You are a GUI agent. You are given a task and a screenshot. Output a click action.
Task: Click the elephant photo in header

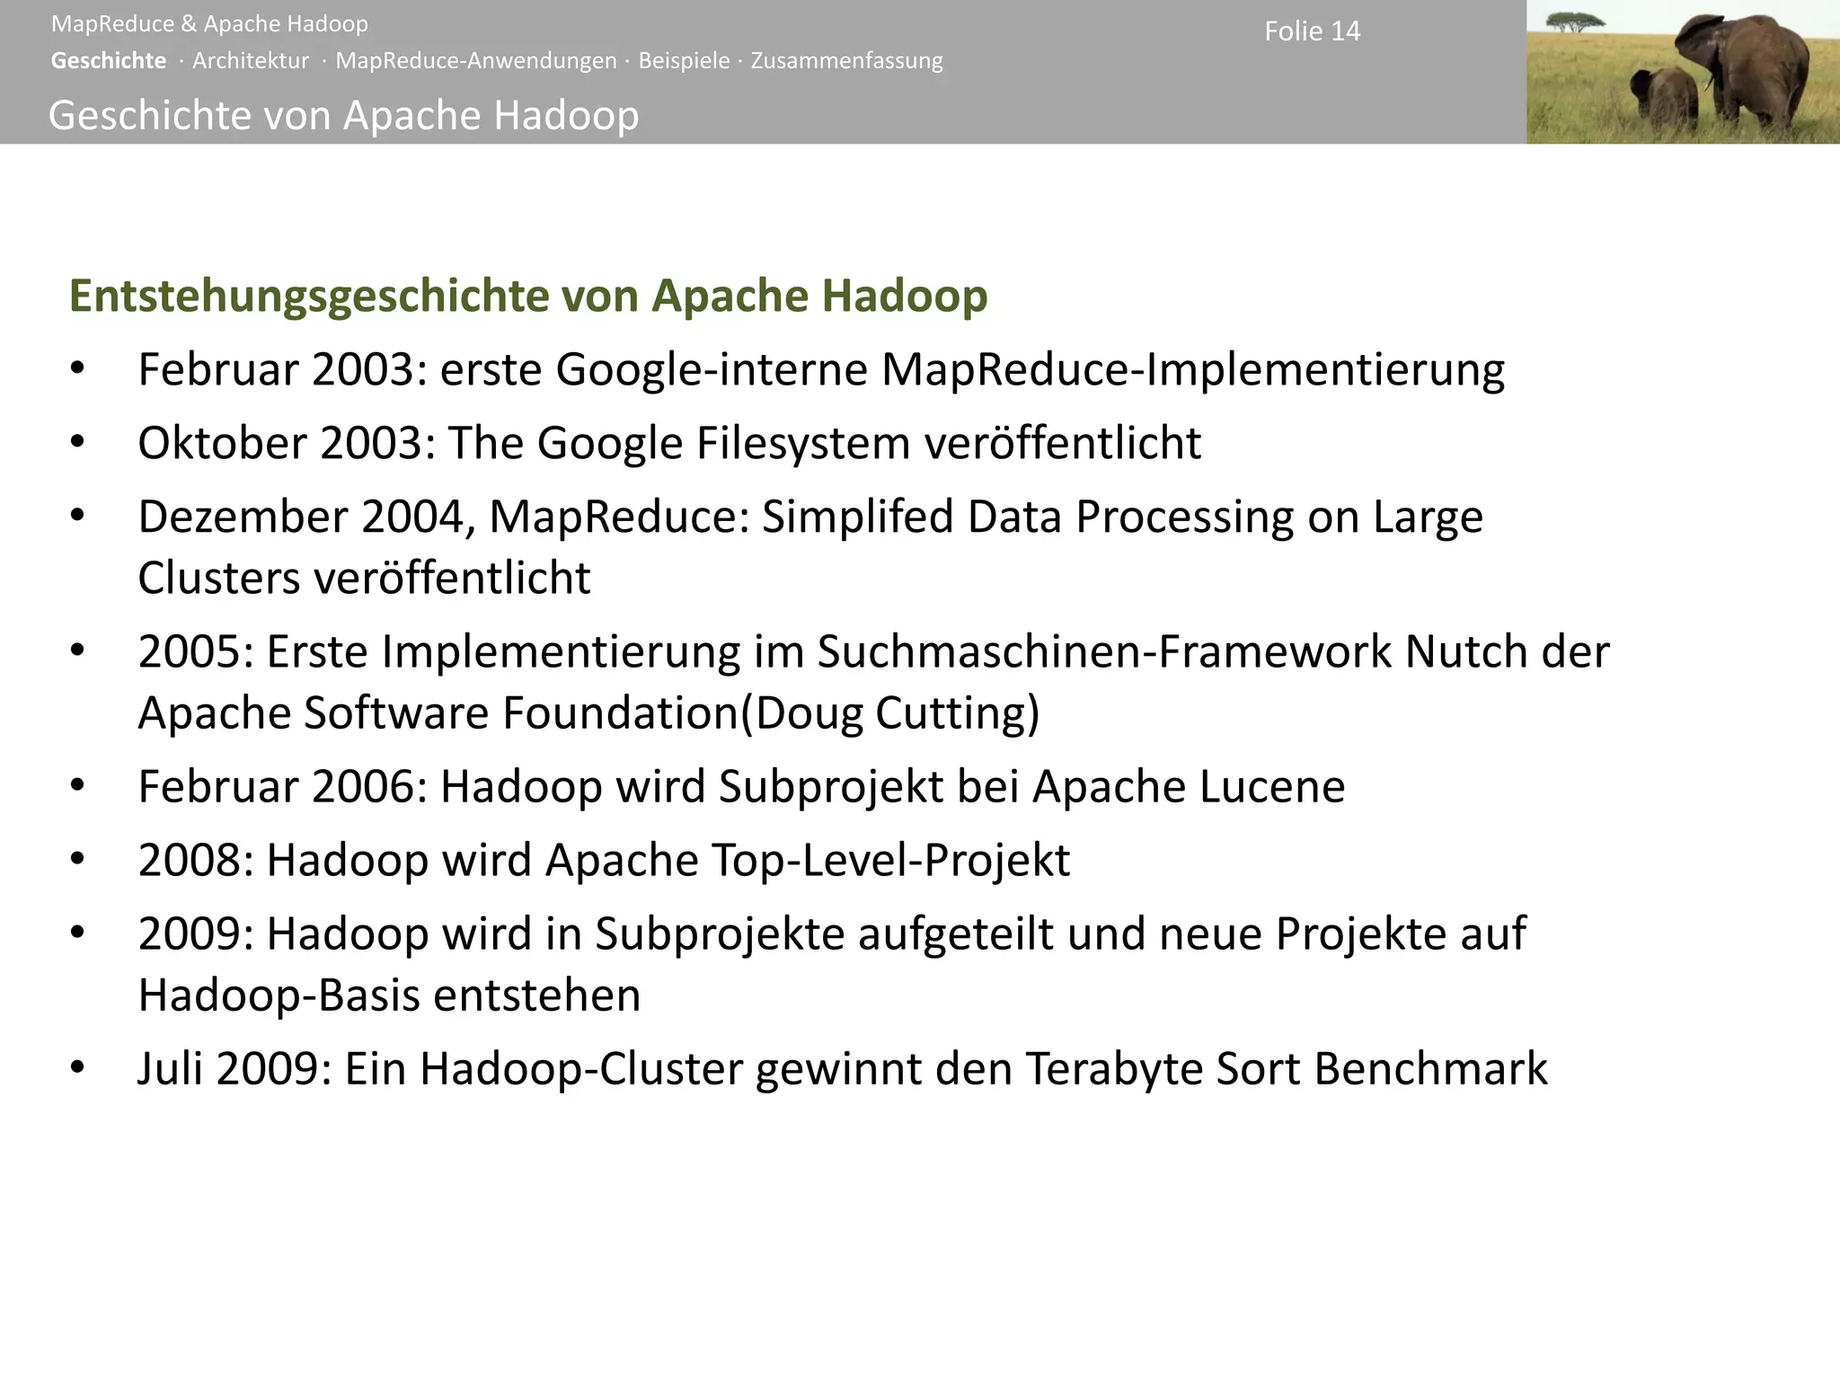pos(1683,72)
